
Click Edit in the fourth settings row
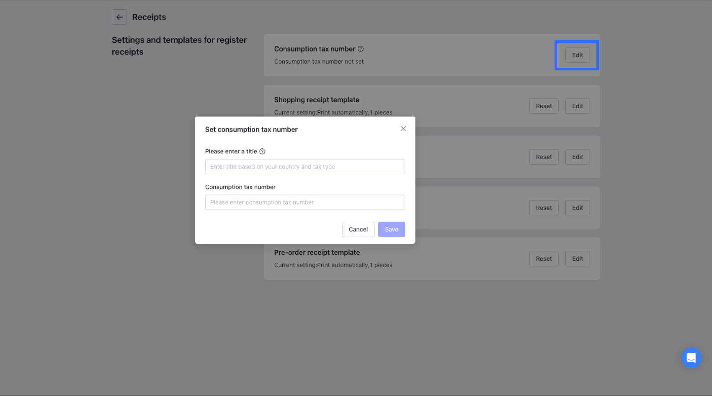click(x=577, y=208)
